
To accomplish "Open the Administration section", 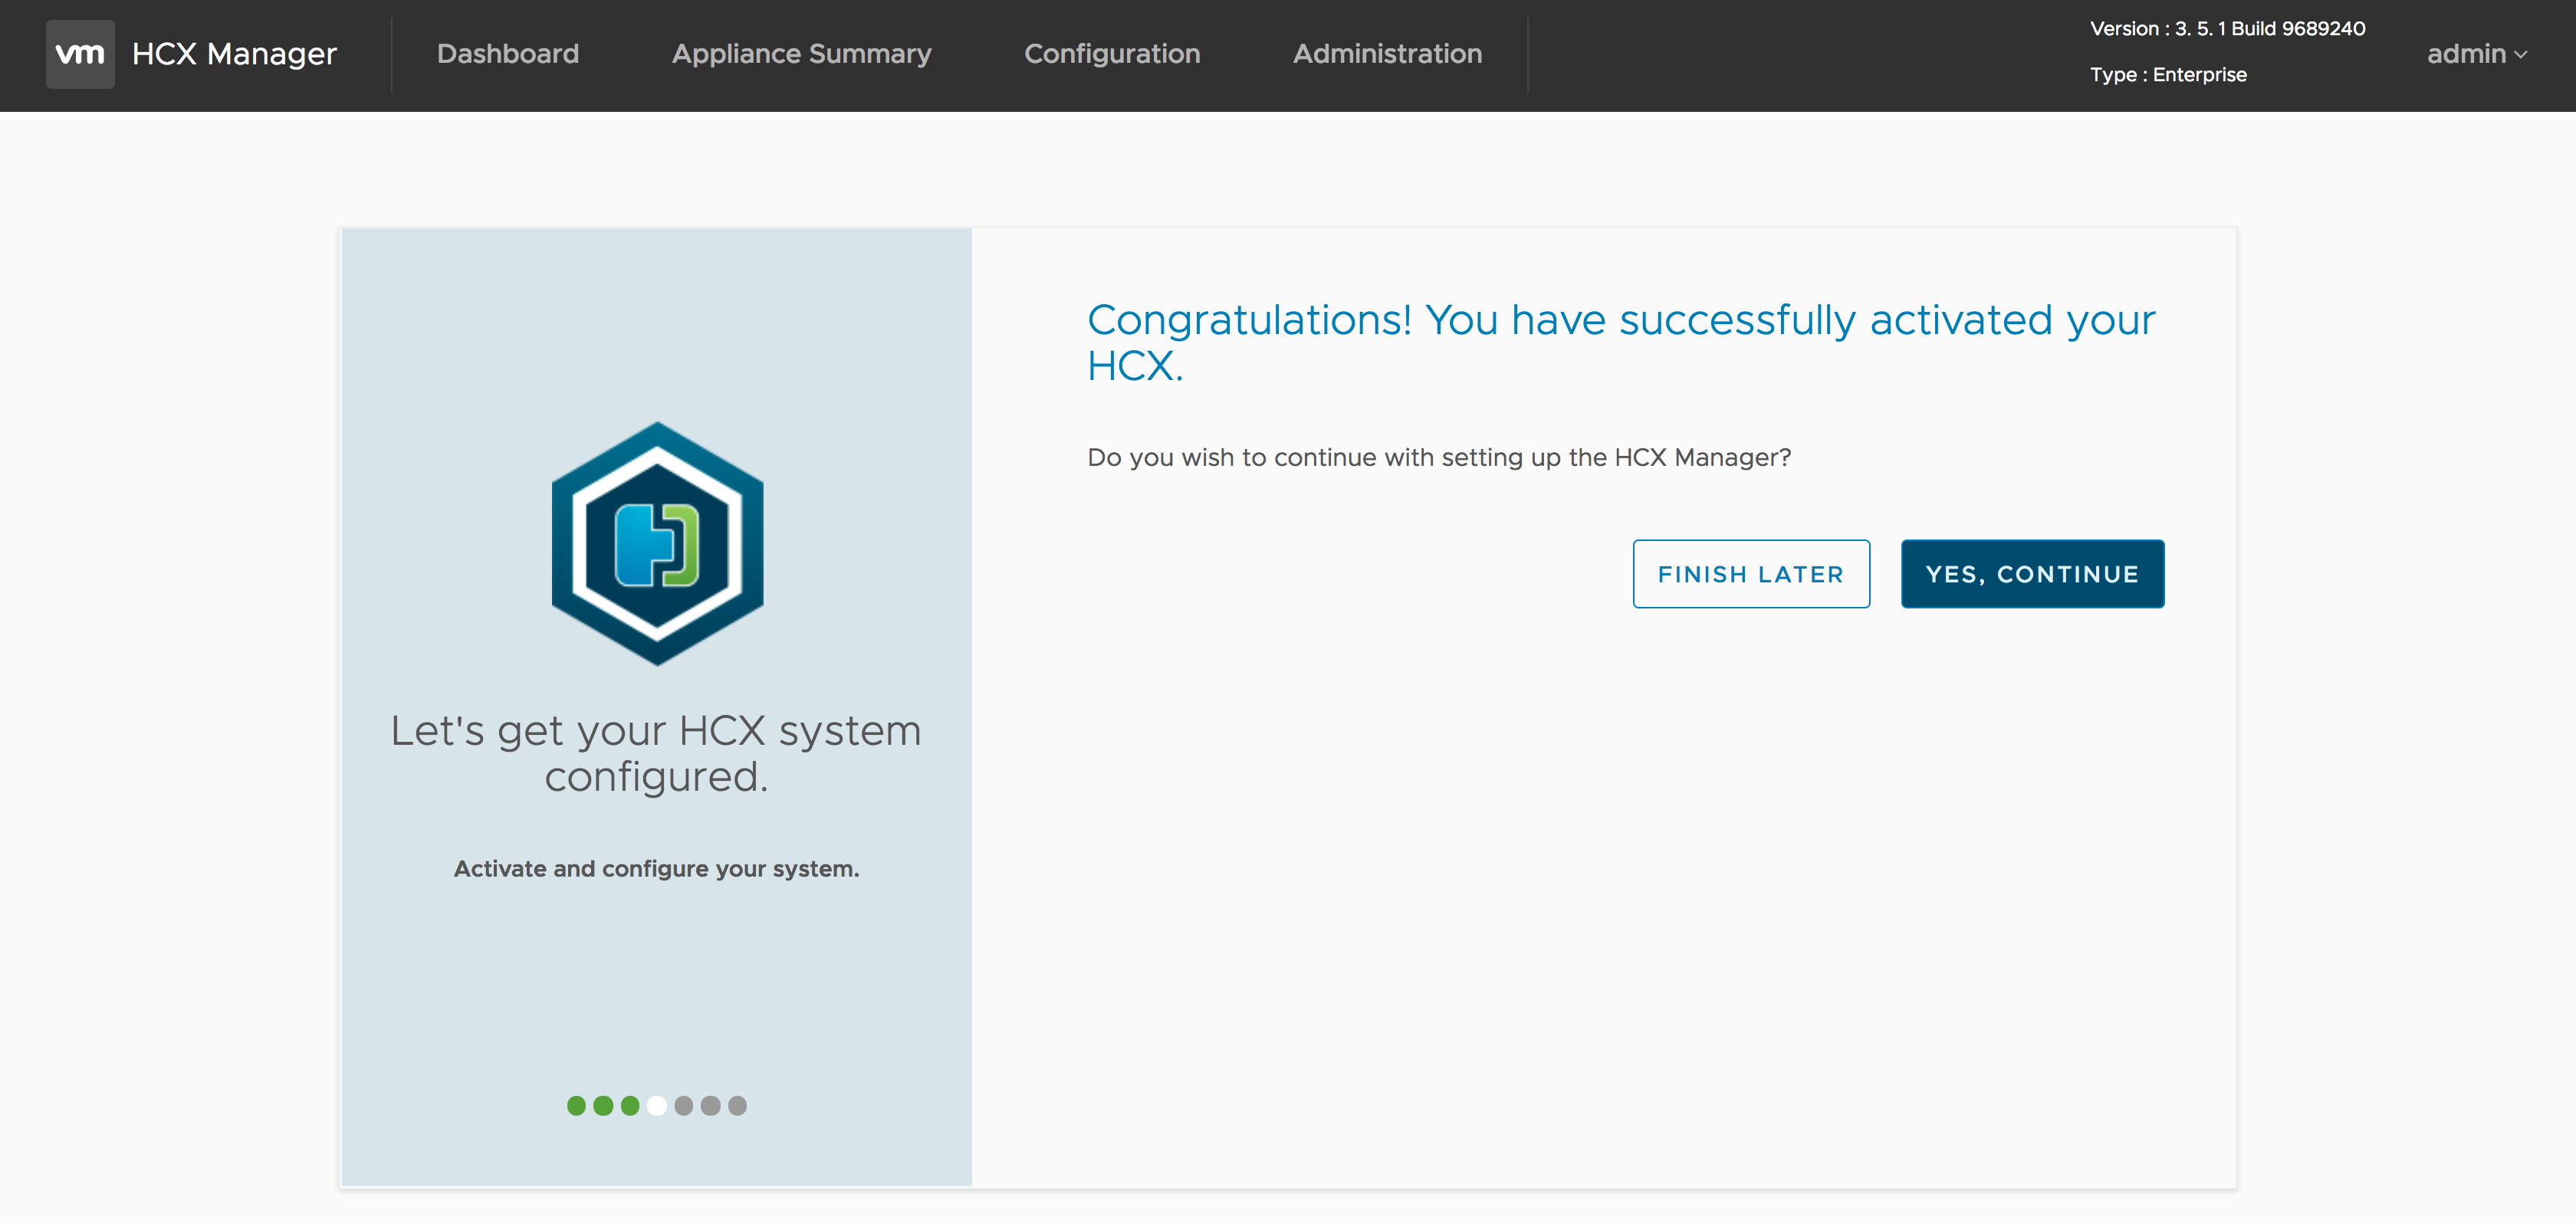I will pyautogui.click(x=1386, y=54).
